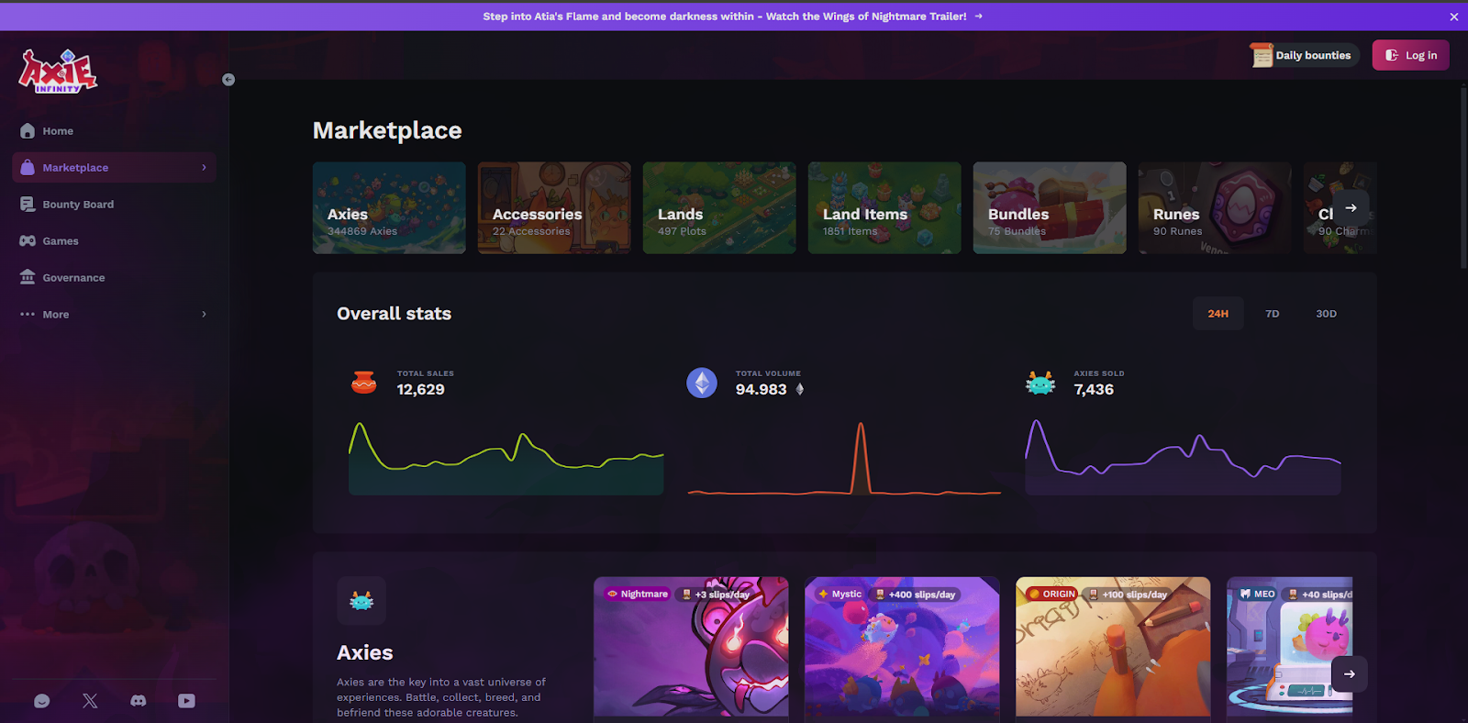Image resolution: width=1468 pixels, height=723 pixels.
Task: Open the YouTube social link
Action: pos(186,701)
